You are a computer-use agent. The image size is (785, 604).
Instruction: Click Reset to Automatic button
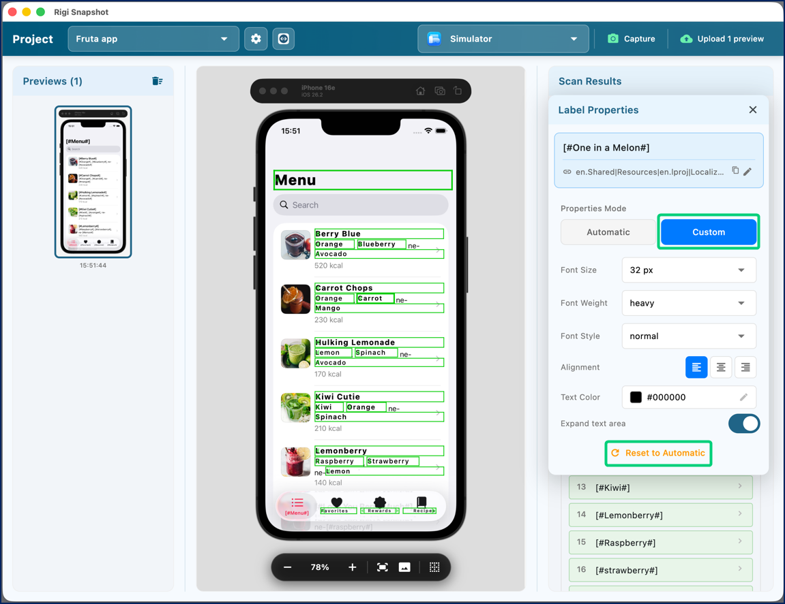click(x=658, y=453)
